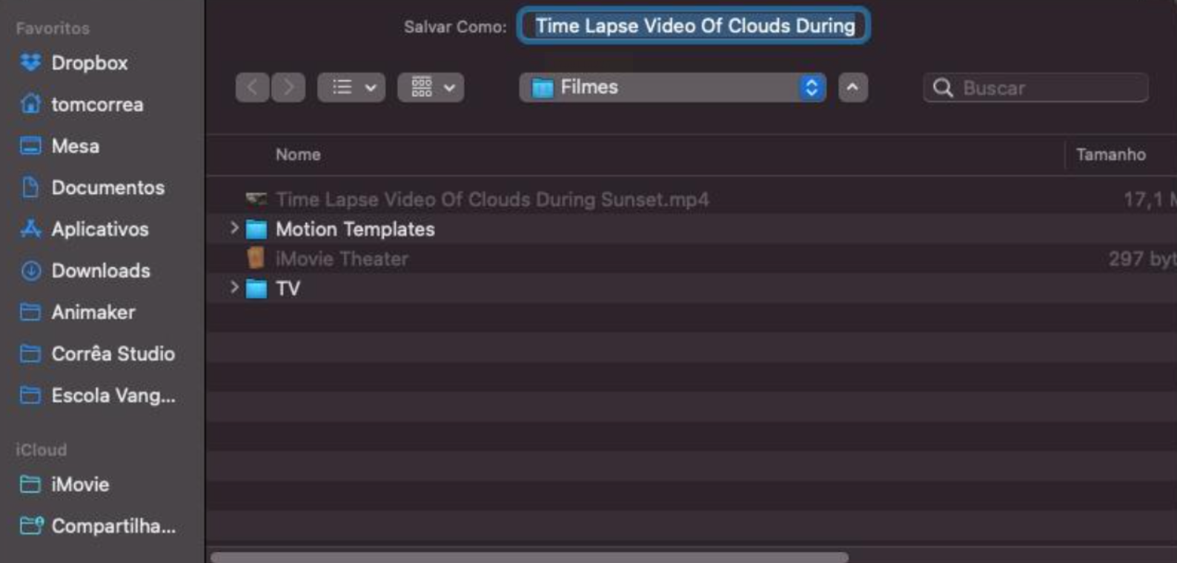The width and height of the screenshot is (1177, 563).
Task: Expand the TV folder
Action: pos(234,287)
